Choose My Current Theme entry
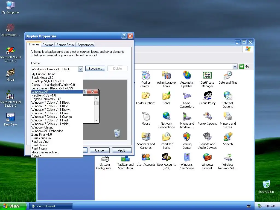This screenshot has height=210, width=280. coord(57,74)
